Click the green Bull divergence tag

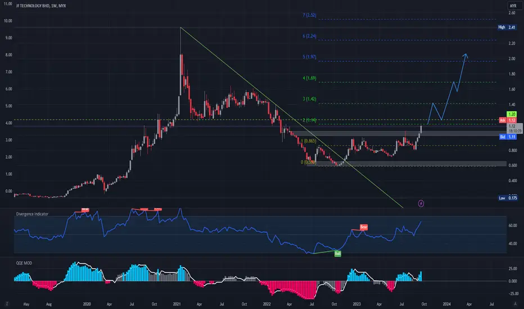[x=337, y=254]
